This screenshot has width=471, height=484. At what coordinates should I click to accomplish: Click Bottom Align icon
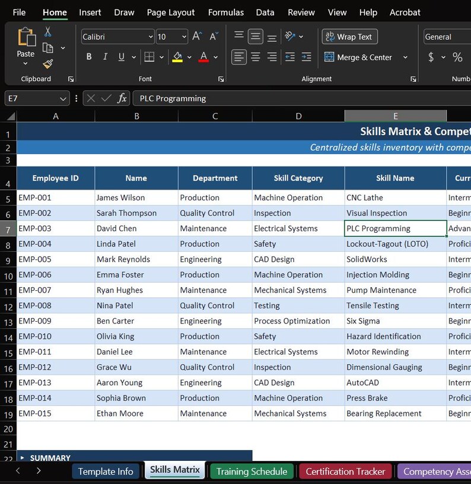click(x=272, y=37)
